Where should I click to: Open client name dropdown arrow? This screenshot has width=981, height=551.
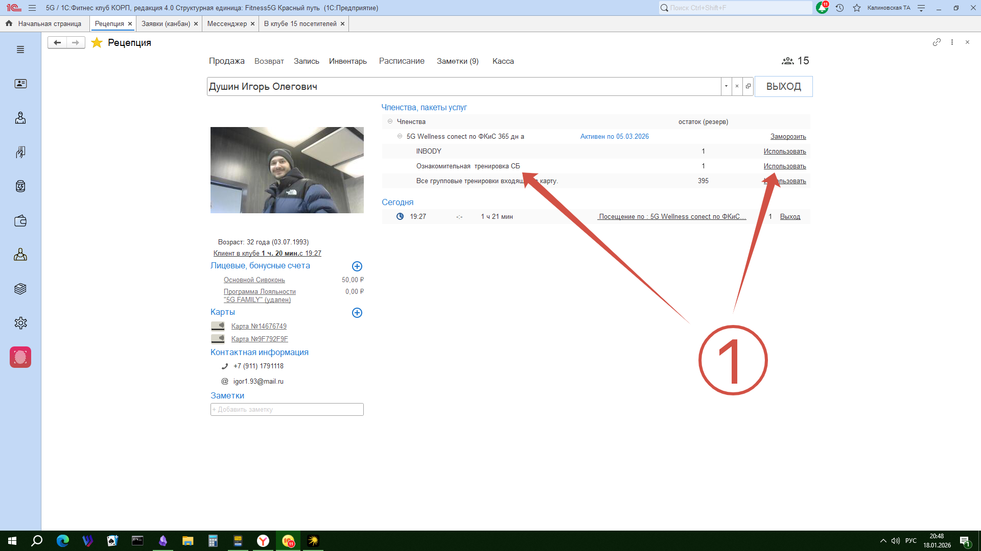point(726,86)
